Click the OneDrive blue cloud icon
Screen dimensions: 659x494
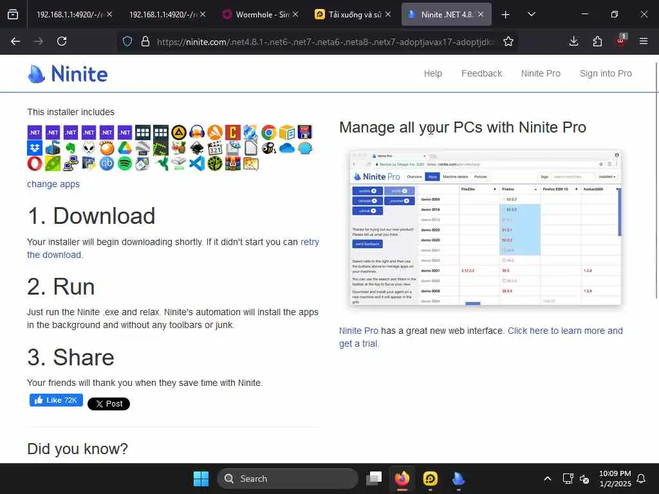[286, 149]
